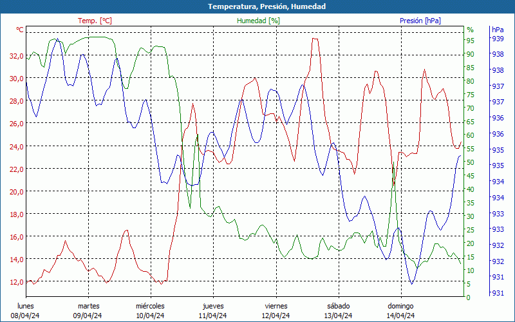Image resolution: width=515 pixels, height=322 pixels.
Task: Click the 22,0 temperature axis value
Action: (17, 169)
